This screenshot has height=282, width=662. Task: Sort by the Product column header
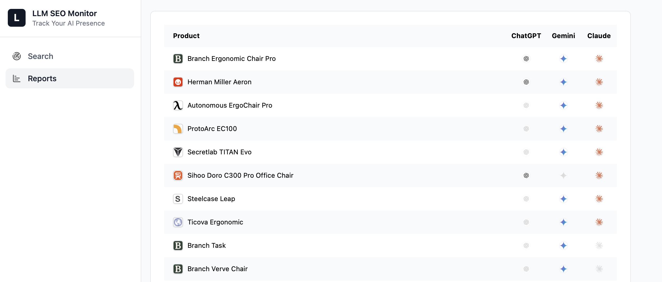[x=186, y=36]
